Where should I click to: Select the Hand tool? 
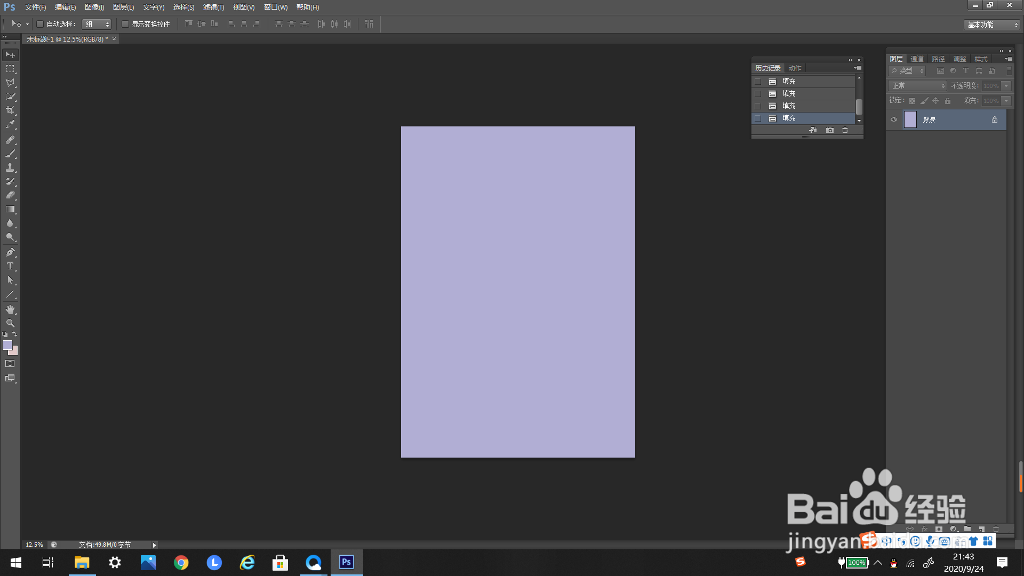coord(10,309)
